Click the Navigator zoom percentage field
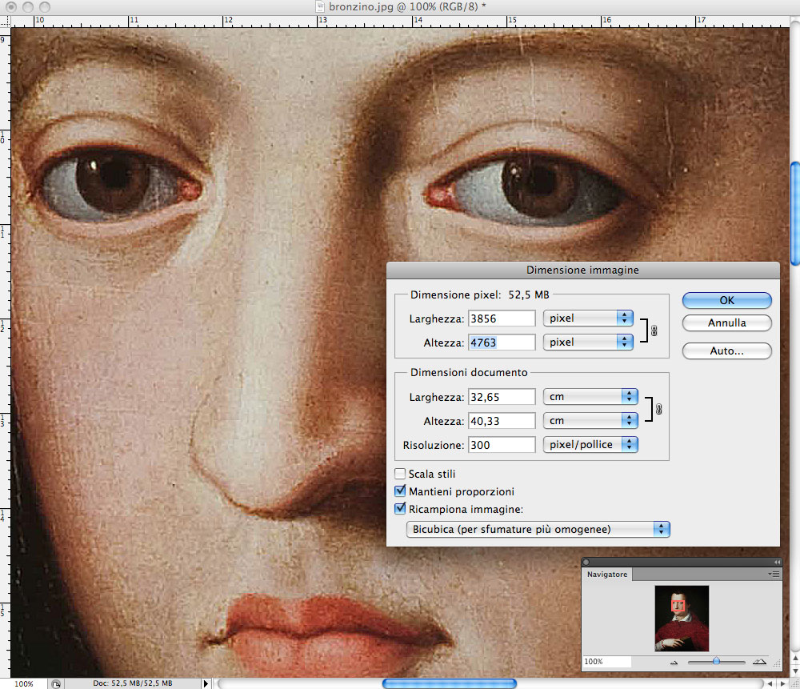The width and height of the screenshot is (800, 689). point(606,662)
